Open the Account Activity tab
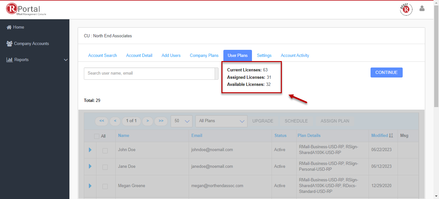Screen dimensions: 439x199 tap(295, 56)
